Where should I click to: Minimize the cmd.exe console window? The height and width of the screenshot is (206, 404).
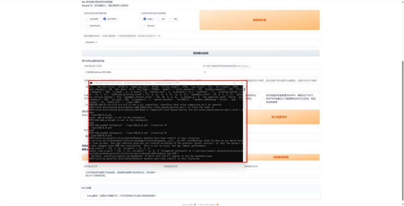(x=227, y=83)
